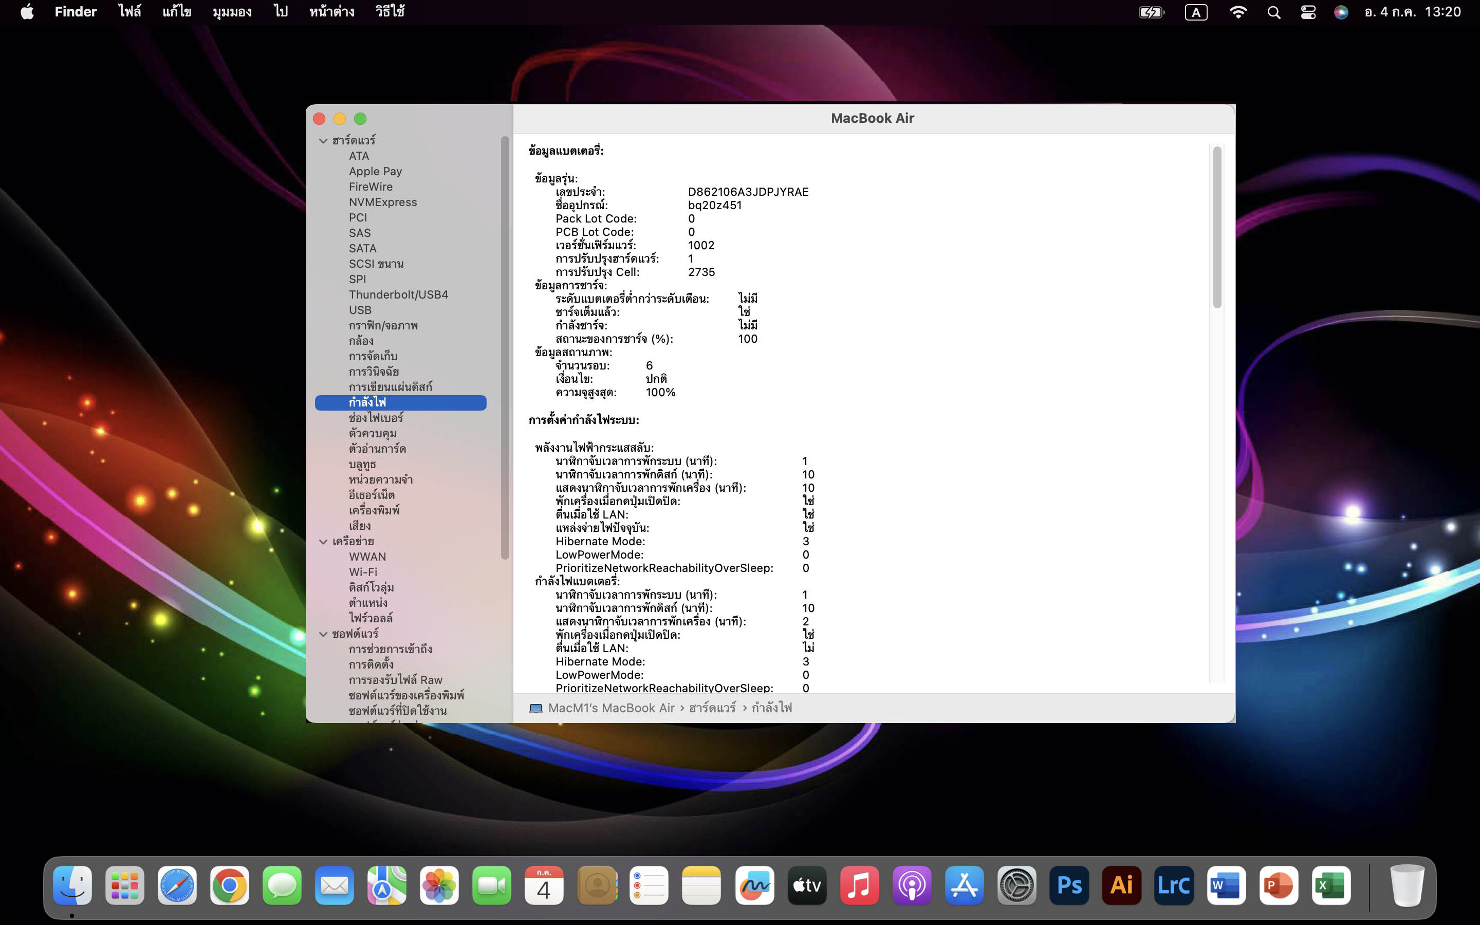Collapse the ฮาร์ดแวร์ section
This screenshot has height=925, width=1480.
(x=323, y=141)
